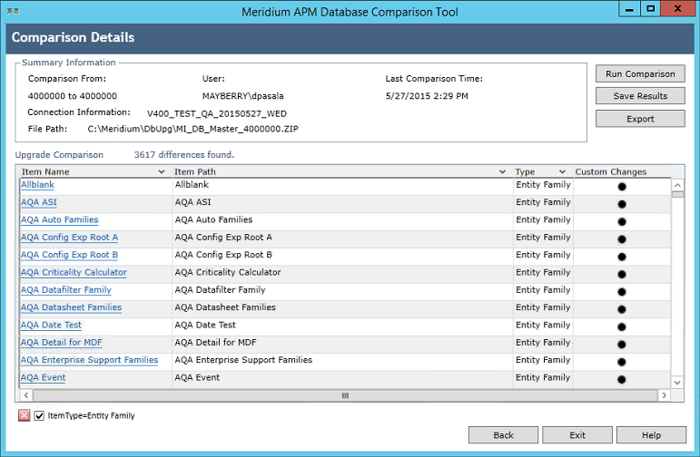Viewport: 700px width, 457px height.
Task: Uncheck the ItemType=Entity Family filter checkbox
Action: [x=39, y=415]
